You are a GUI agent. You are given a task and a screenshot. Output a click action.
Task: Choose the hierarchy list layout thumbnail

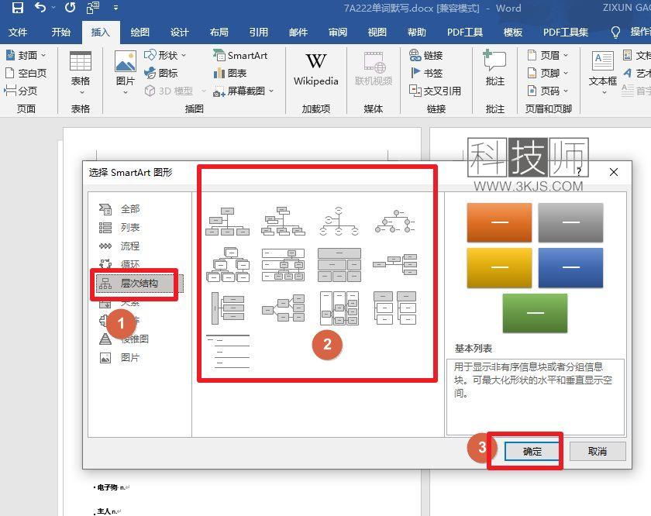coord(394,308)
